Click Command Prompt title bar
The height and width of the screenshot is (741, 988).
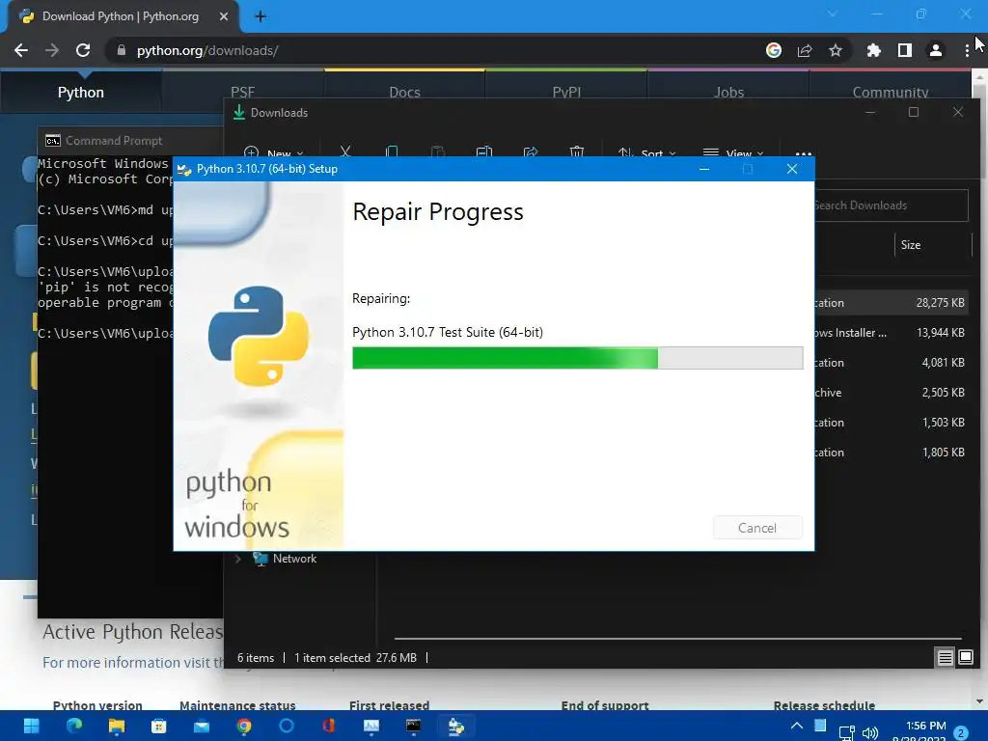click(130, 141)
